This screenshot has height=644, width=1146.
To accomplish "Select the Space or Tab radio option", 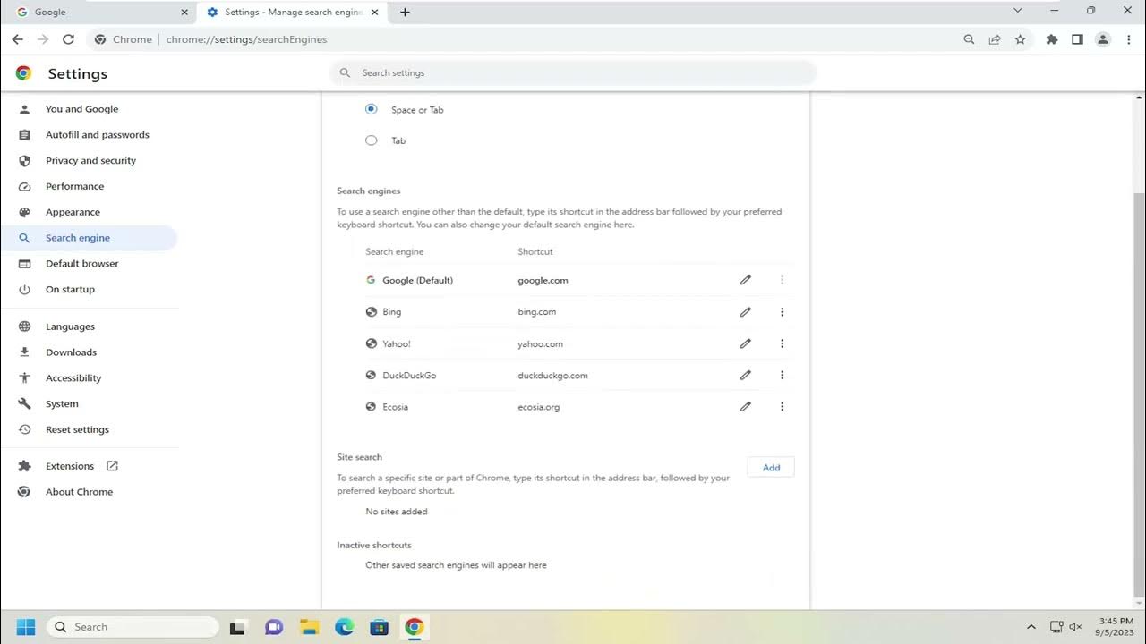I will (371, 109).
